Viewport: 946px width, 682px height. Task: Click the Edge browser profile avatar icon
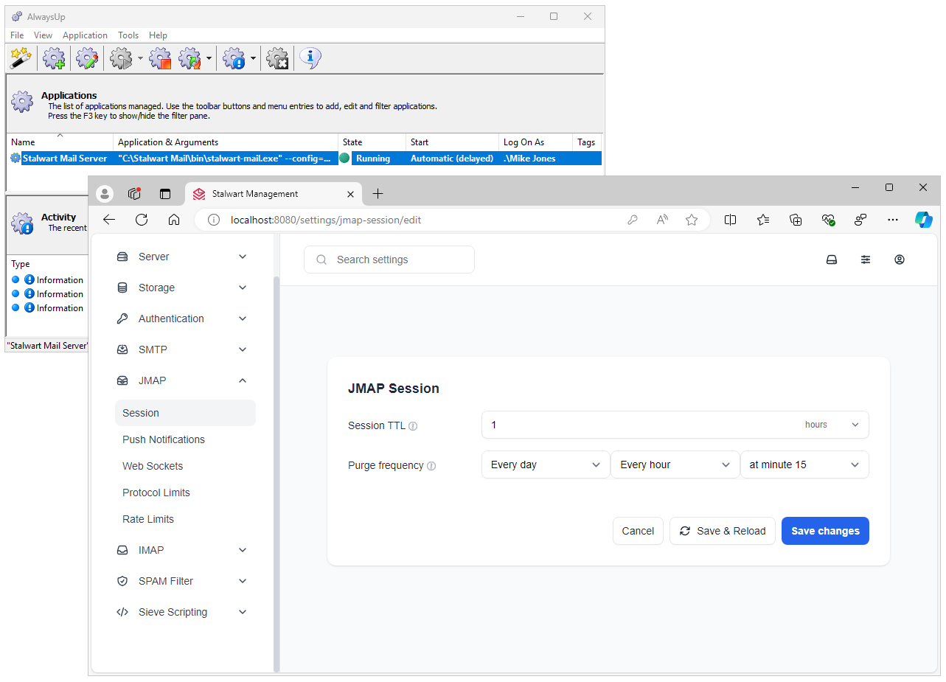(105, 194)
